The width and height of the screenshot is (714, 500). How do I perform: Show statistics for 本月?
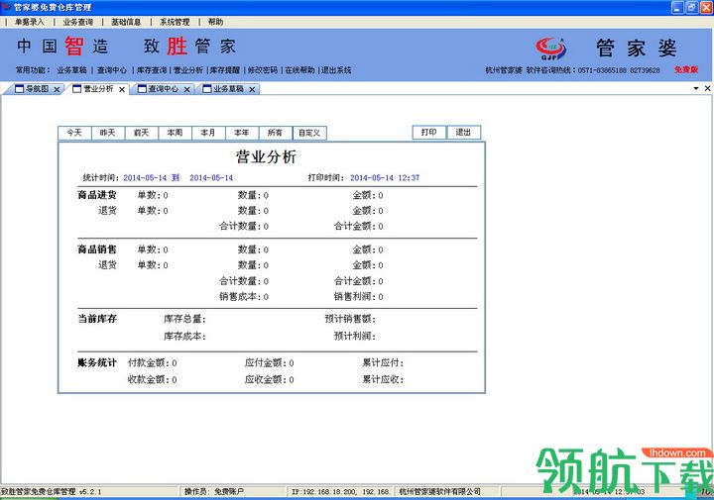pyautogui.click(x=208, y=133)
